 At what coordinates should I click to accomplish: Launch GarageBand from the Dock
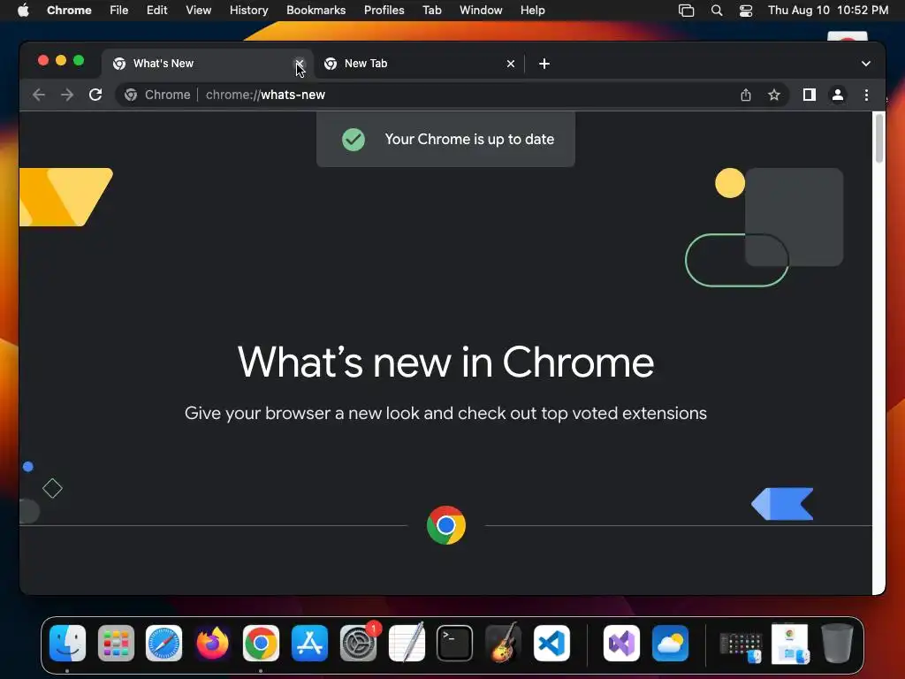coord(503,644)
